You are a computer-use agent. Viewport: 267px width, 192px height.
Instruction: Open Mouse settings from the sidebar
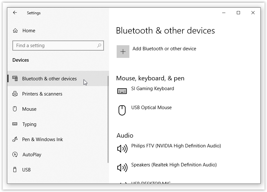tap(29, 109)
